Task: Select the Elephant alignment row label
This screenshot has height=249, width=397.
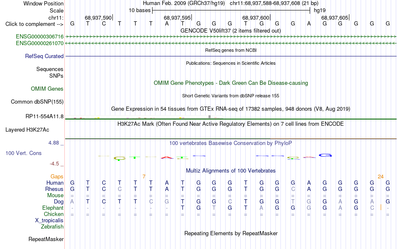Action: (x=53, y=208)
